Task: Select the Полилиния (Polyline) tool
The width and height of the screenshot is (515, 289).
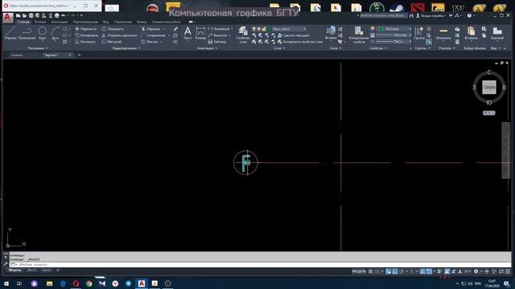Action: coord(27,34)
